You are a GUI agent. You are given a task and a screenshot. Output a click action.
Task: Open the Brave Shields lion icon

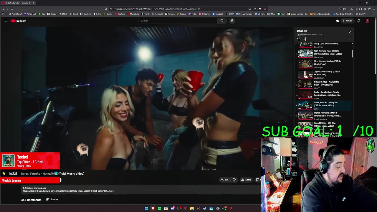click(x=259, y=9)
